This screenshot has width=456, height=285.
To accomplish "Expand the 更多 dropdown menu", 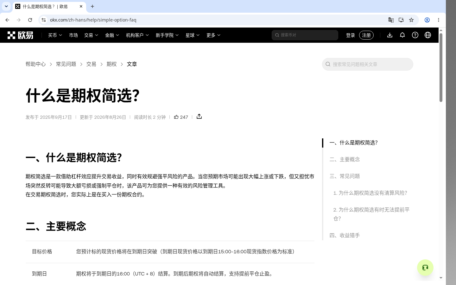I will coord(213,35).
